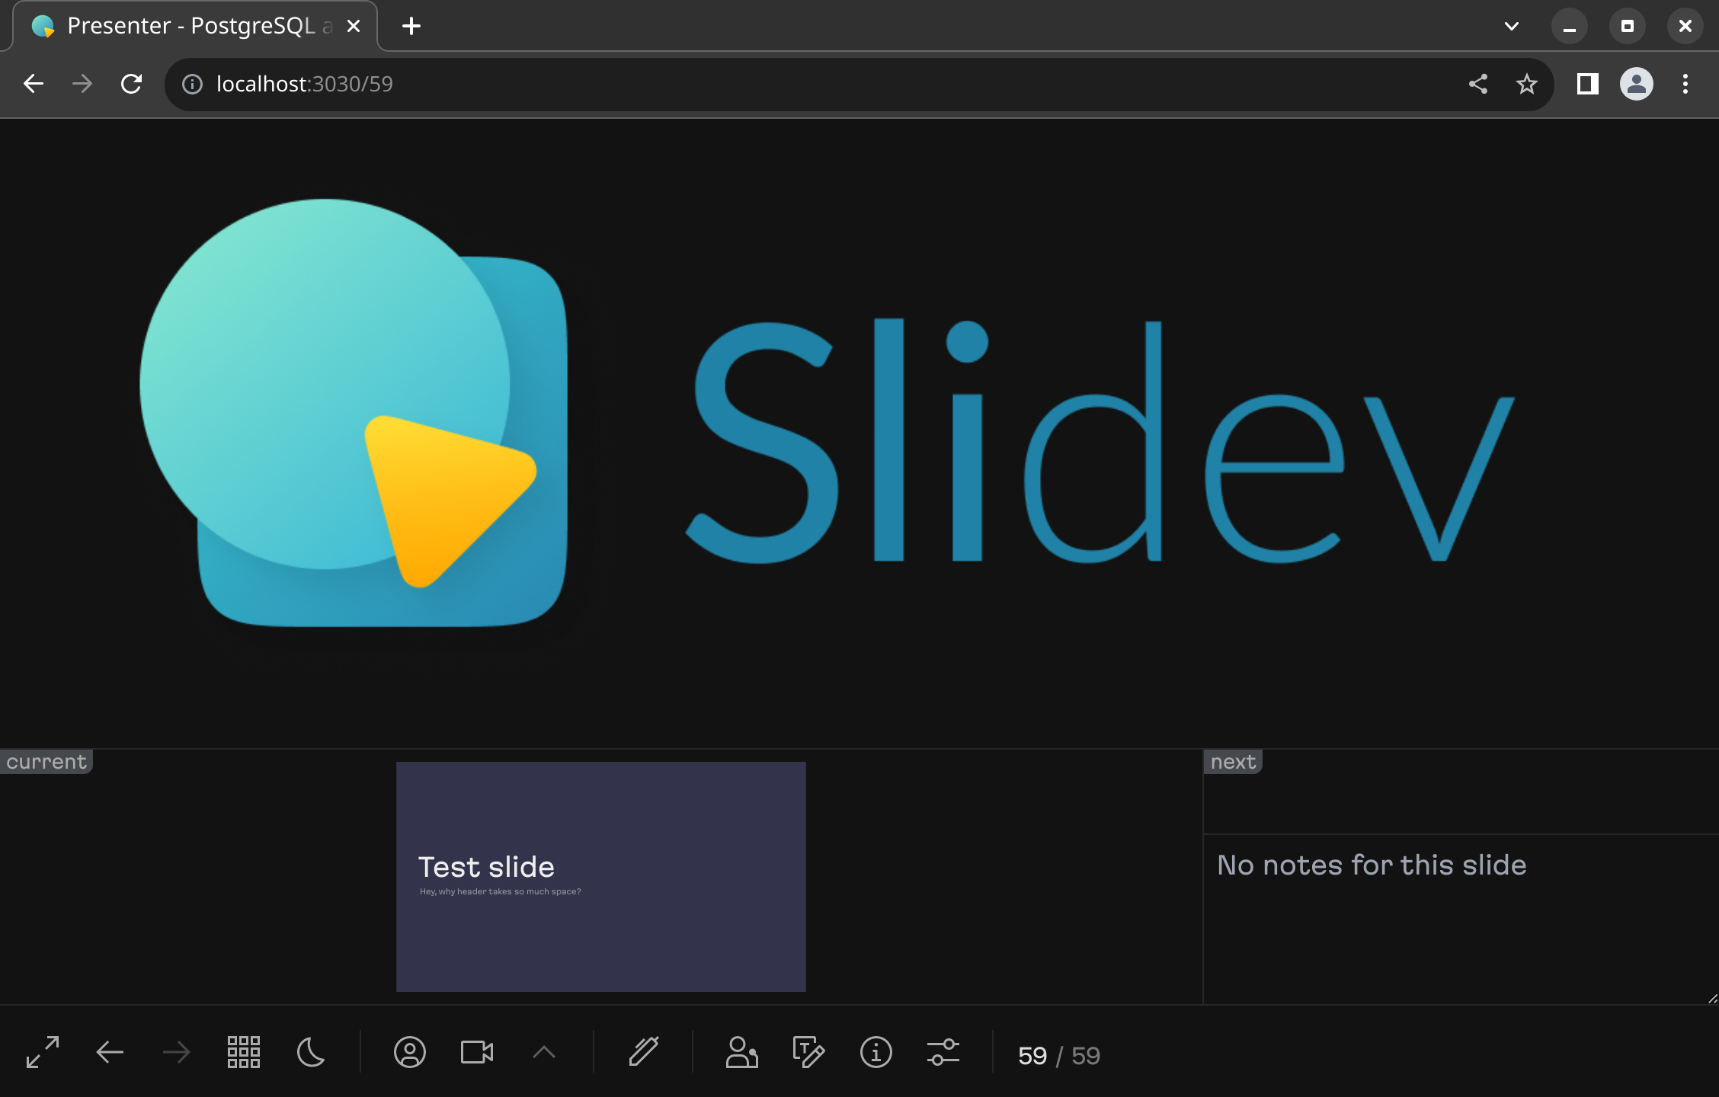The height and width of the screenshot is (1097, 1719).
Task: Select the drawing annotation pencil tool
Action: tap(644, 1052)
